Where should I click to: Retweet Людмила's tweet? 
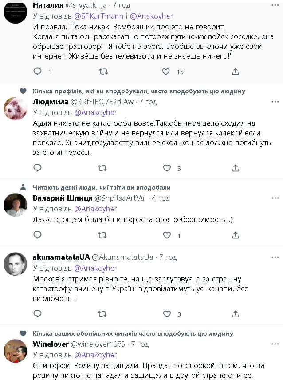point(102,168)
